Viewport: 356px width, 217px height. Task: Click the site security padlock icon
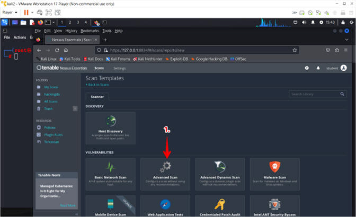106,50
